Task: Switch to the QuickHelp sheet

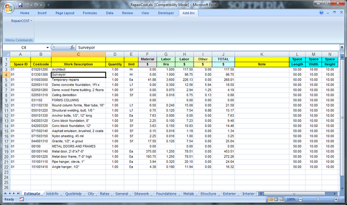Action: coord(73,194)
